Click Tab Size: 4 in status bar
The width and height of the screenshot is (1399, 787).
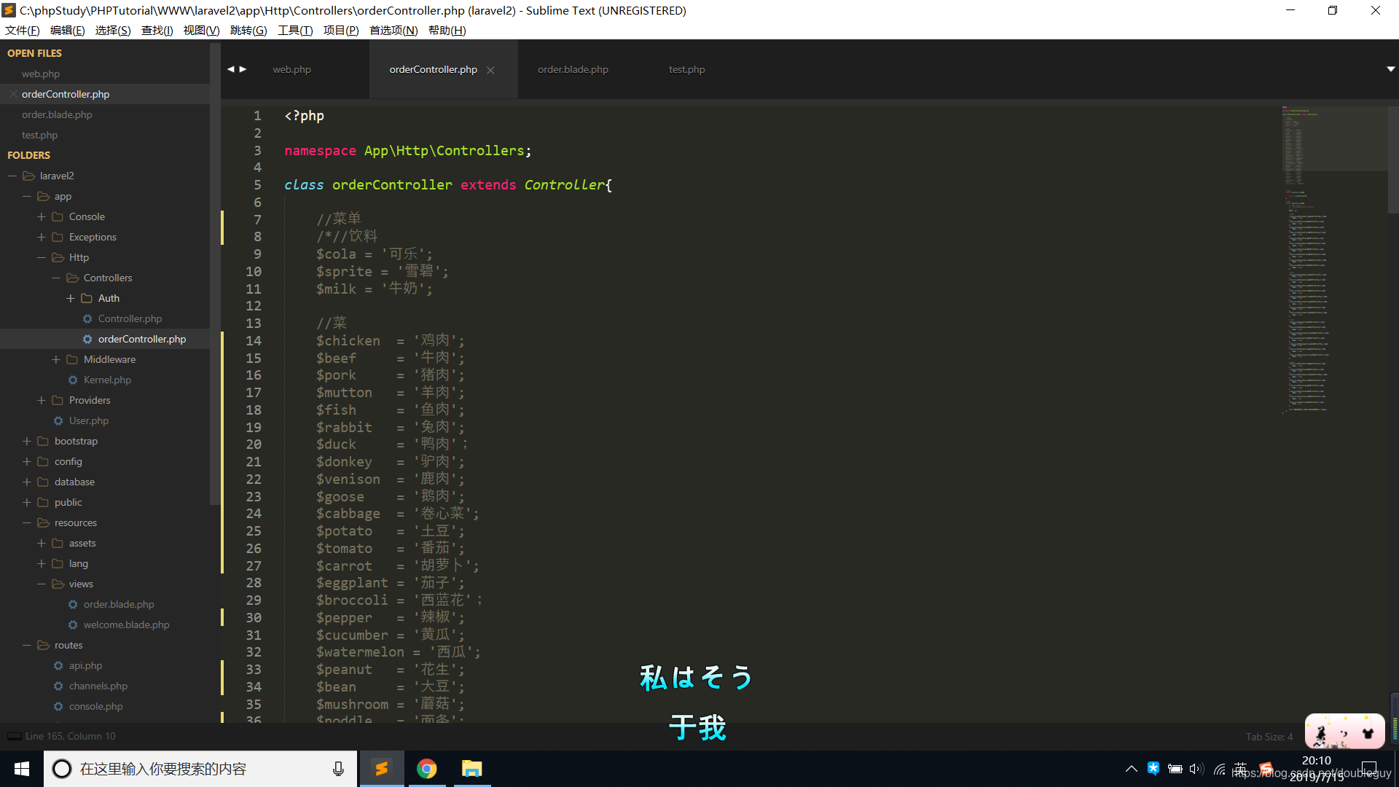(x=1269, y=736)
